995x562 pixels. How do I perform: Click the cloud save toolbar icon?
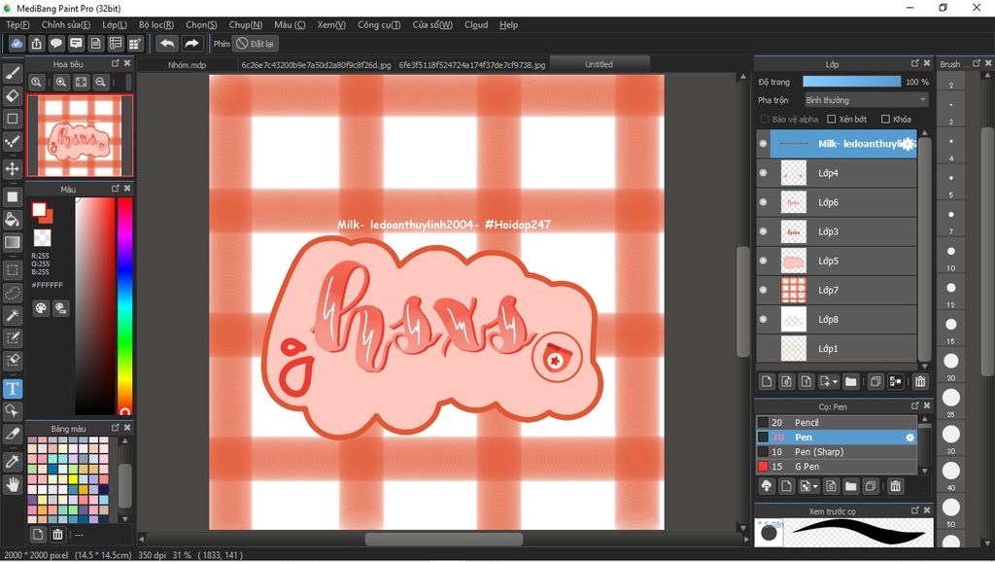[x=17, y=44]
